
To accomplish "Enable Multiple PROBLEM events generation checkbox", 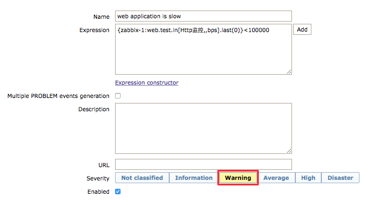I will click(x=118, y=96).
